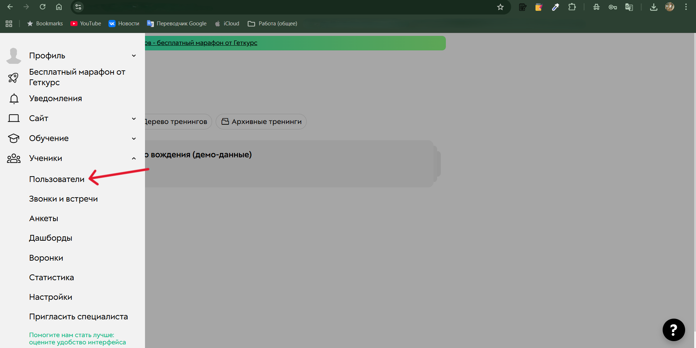This screenshot has height=348, width=696.
Task: Open the help question mark button
Action: pos(674,330)
